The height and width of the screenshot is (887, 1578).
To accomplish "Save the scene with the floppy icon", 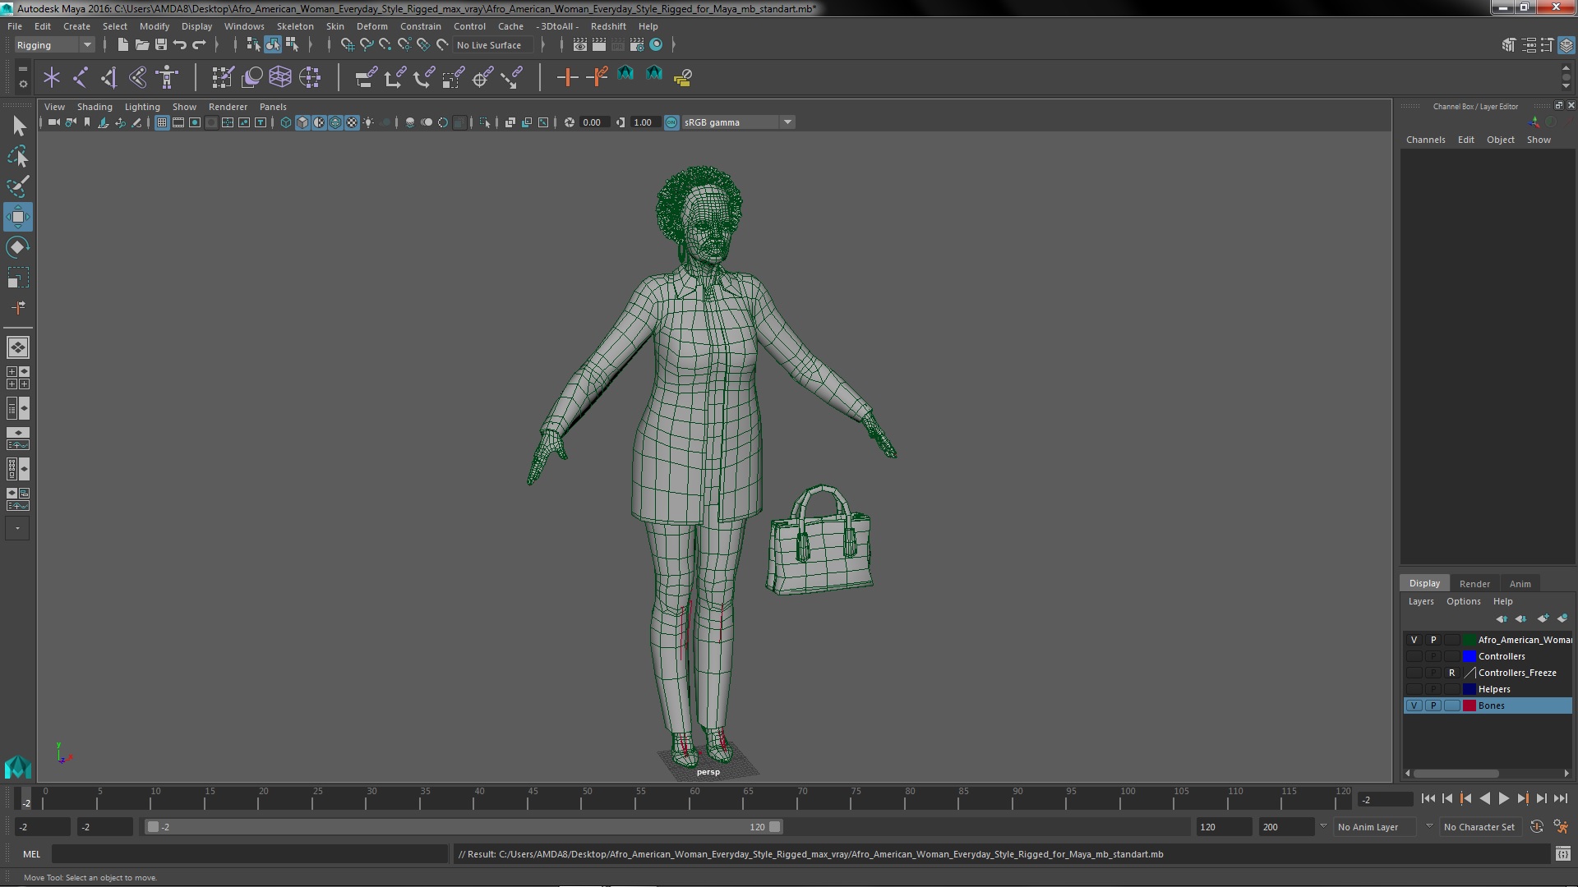I will pos(161,45).
